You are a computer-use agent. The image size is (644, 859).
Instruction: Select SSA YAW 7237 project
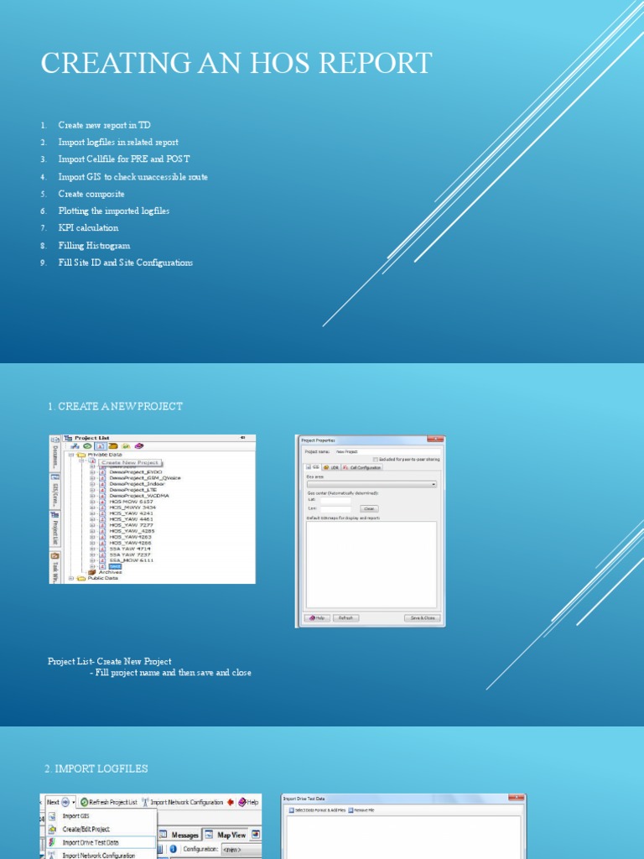tap(130, 554)
